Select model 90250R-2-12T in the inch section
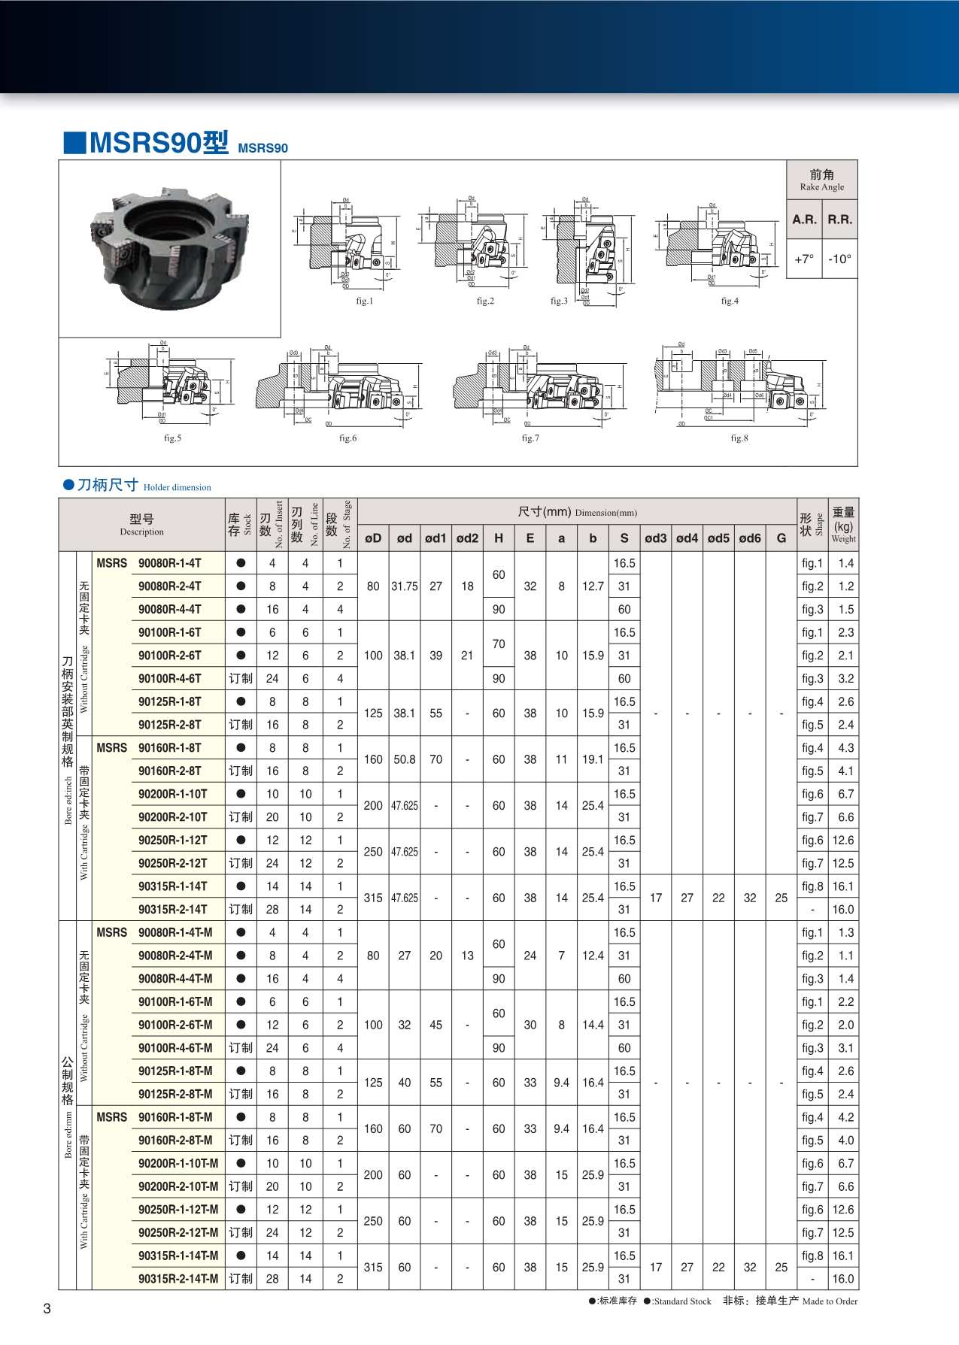Screen dimensions: 959x1345 coord(173,864)
